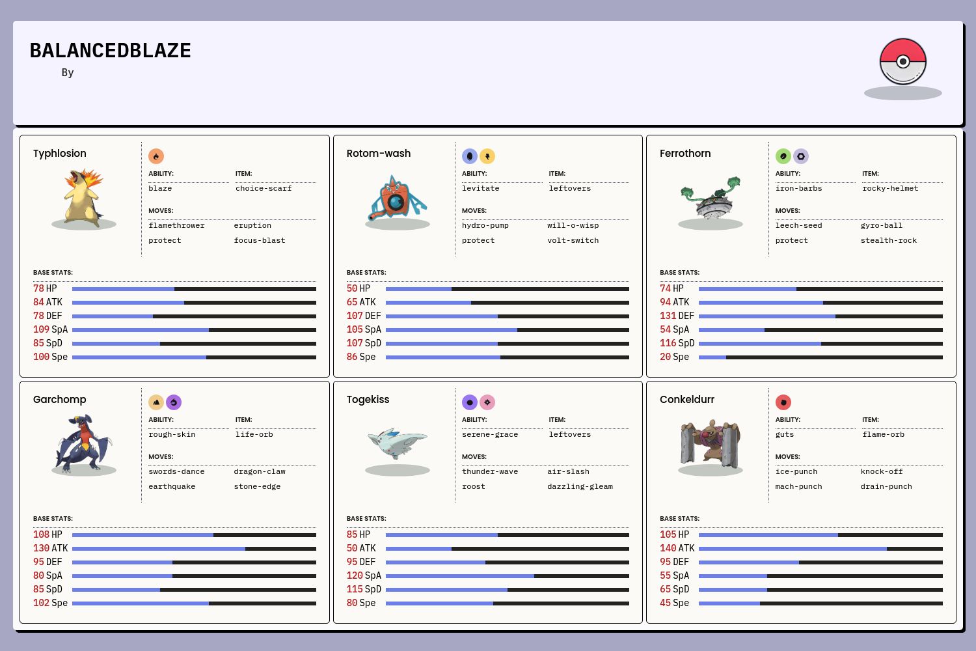Click Ferrothorn's green Grass type icon

click(783, 156)
